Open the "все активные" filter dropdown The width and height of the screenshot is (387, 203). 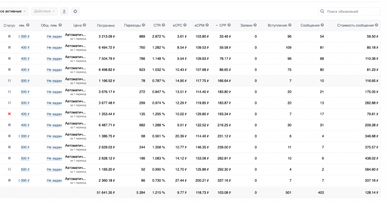(13, 11)
